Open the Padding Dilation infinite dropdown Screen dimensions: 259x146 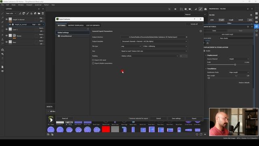[150, 56]
